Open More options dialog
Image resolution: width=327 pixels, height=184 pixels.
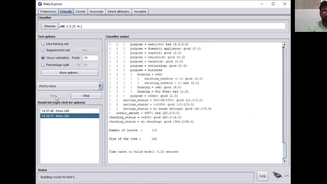point(69,73)
